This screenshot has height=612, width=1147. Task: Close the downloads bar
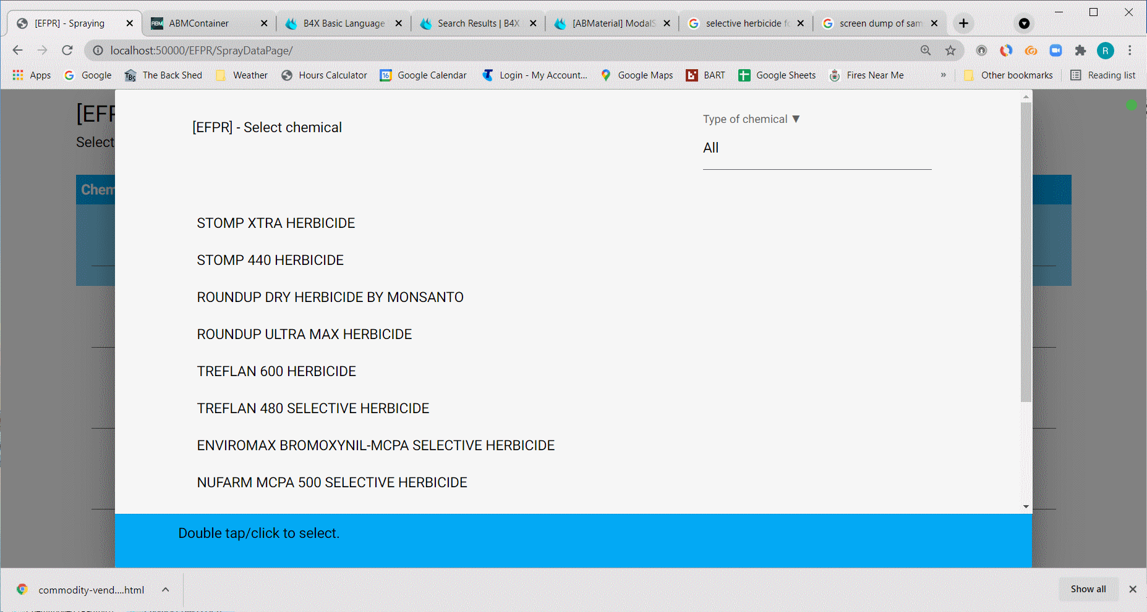[x=1133, y=589]
